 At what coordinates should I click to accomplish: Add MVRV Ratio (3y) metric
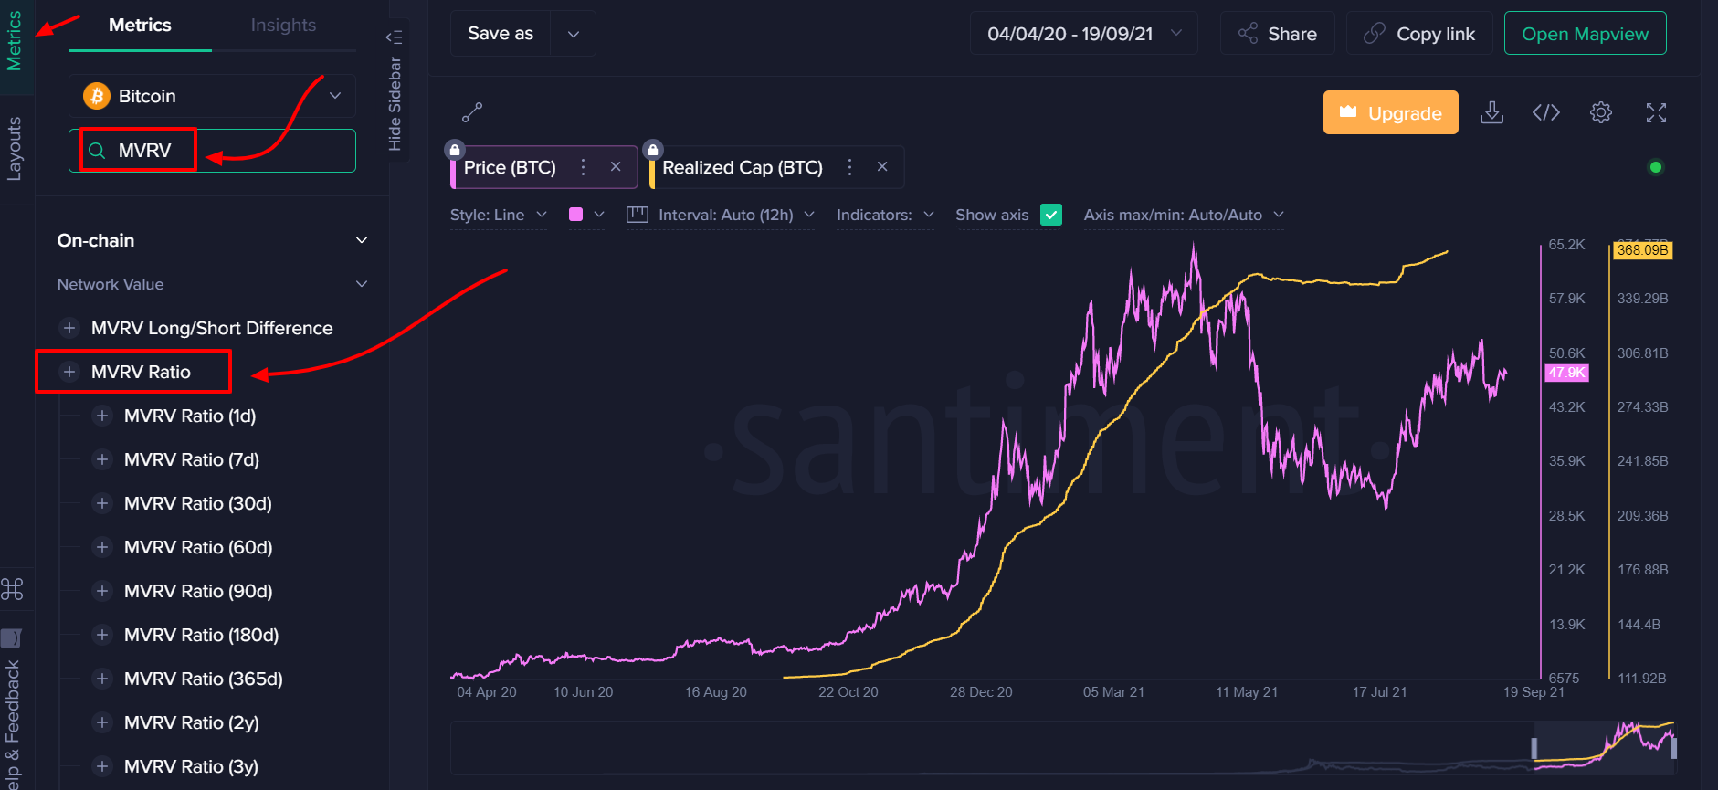tap(102, 766)
